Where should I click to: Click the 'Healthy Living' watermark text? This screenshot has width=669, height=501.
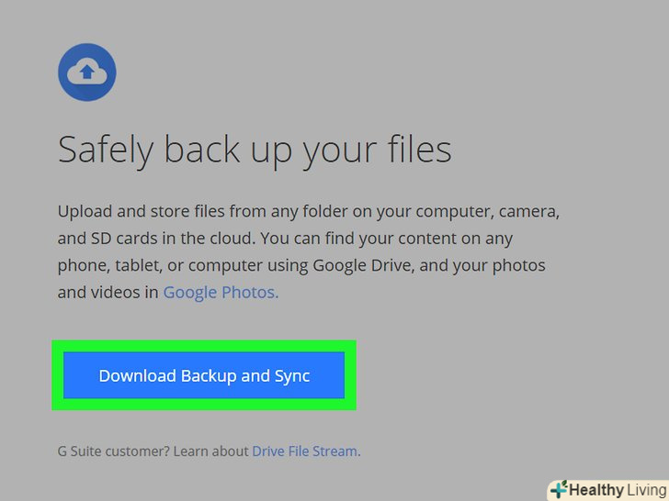coord(617,490)
